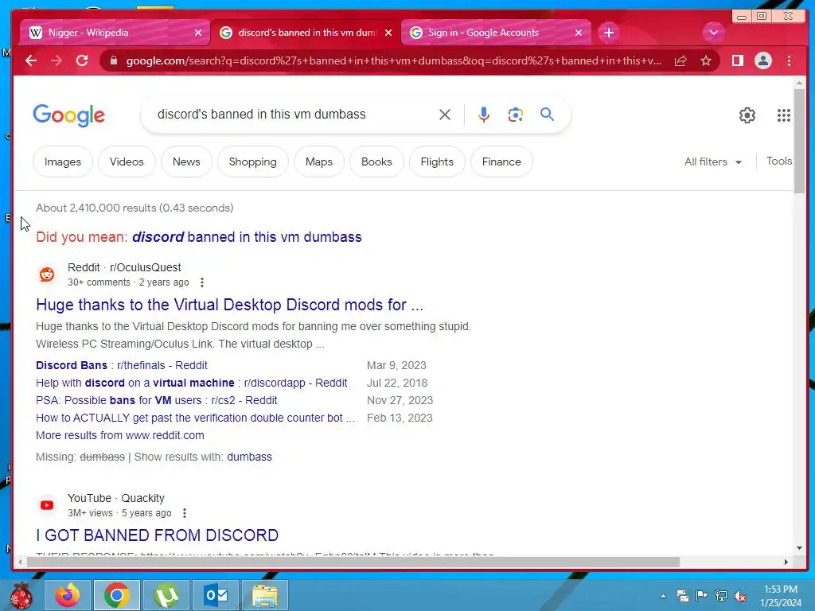Viewport: 815px width, 611px height.
Task: Open 'I GOT BANNED FROM DISCORD' video result
Action: pyautogui.click(x=157, y=535)
